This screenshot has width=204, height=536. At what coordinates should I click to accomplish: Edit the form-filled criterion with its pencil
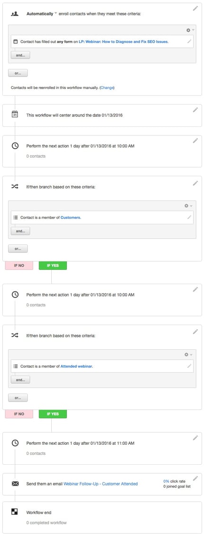tap(189, 41)
